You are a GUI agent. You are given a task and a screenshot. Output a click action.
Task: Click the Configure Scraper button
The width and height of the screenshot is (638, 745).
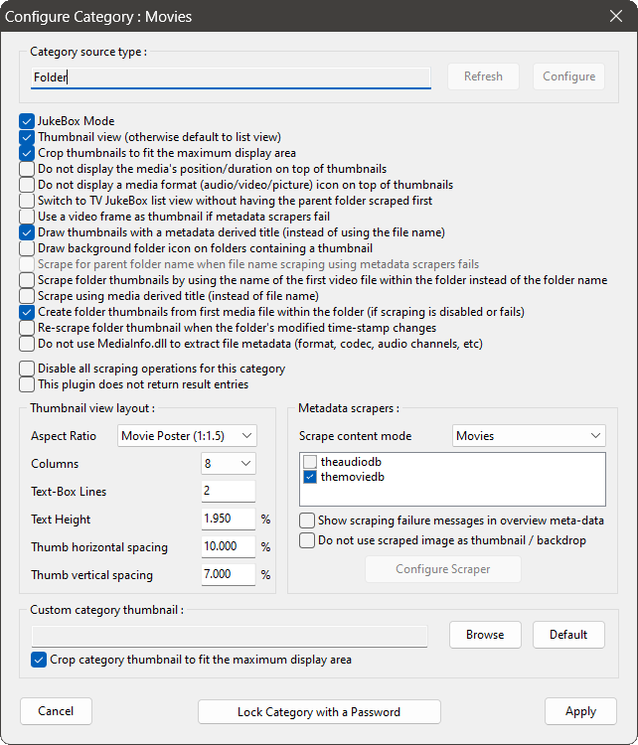tap(443, 569)
